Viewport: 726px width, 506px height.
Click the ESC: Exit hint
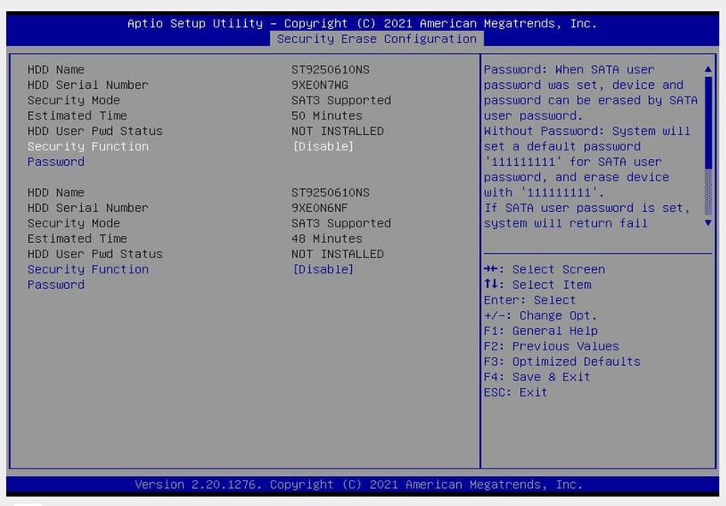[x=516, y=392]
